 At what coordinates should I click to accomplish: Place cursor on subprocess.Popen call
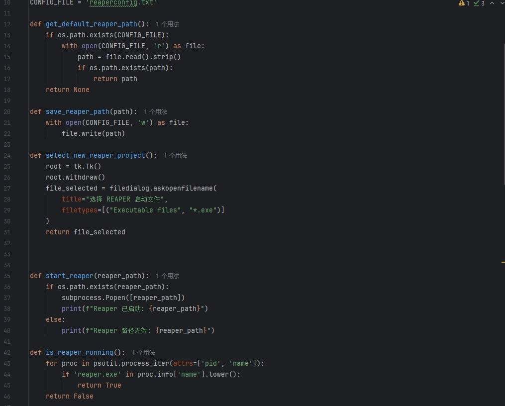pyautogui.click(x=123, y=298)
